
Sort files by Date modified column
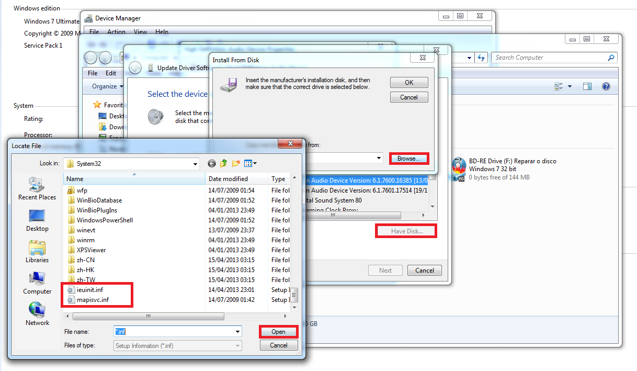236,179
